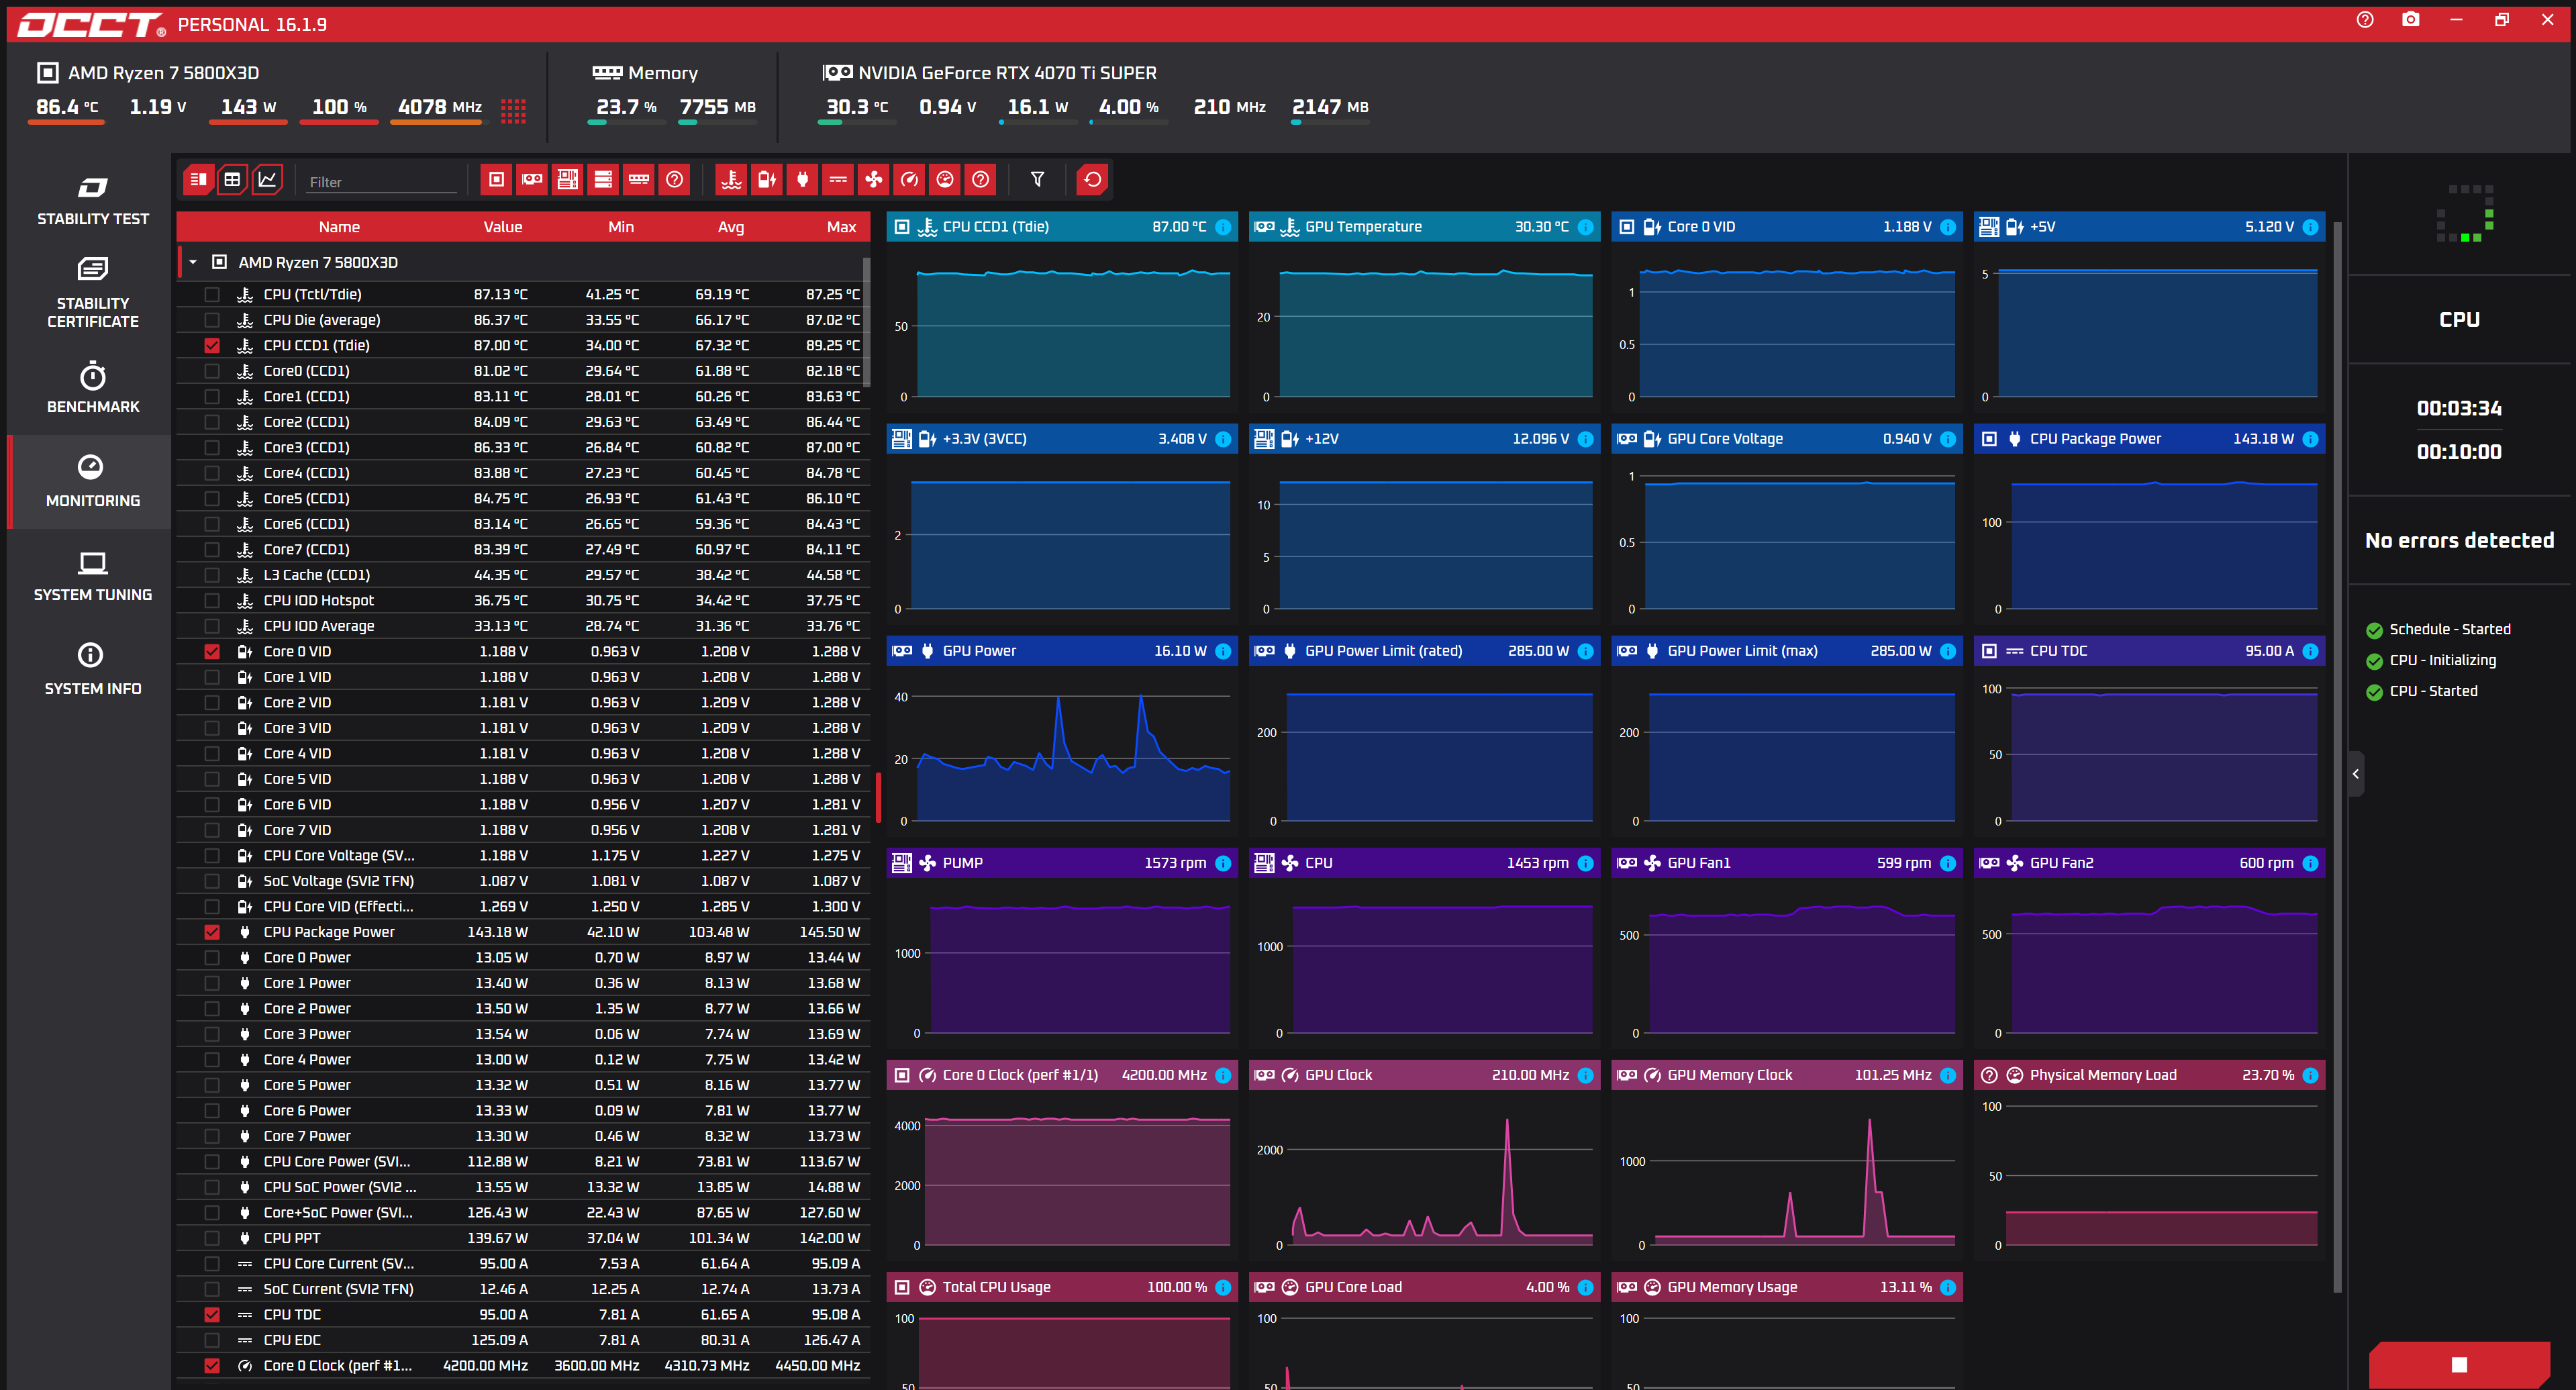2576x1390 pixels.
Task: Uncheck the Core 0 VID checkbox
Action: [212, 652]
